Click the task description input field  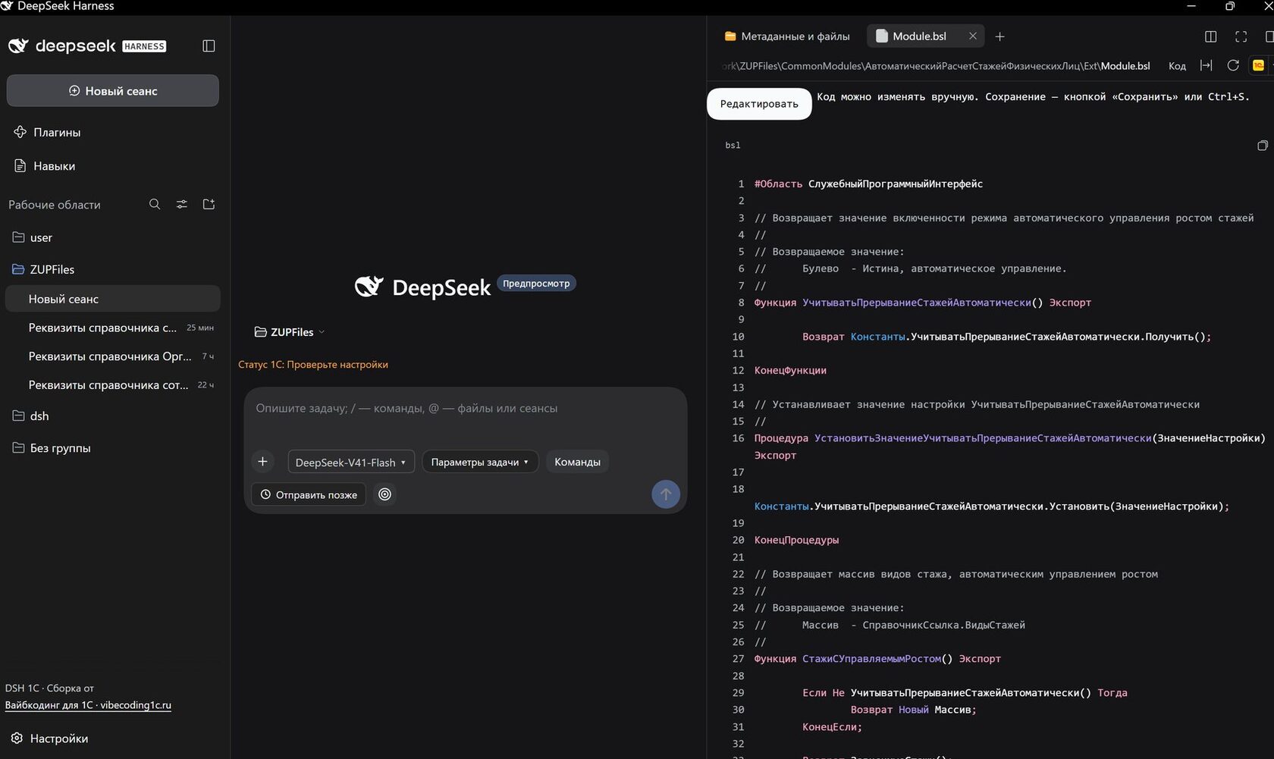pyautogui.click(x=465, y=409)
